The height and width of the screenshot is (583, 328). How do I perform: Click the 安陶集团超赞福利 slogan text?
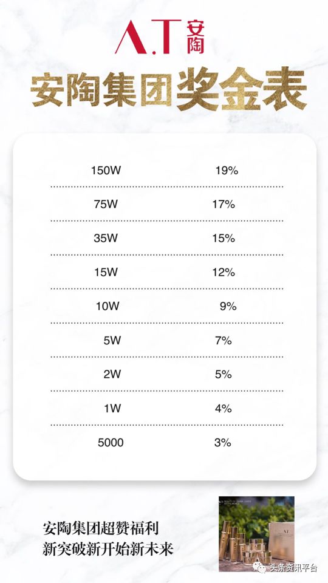(101, 528)
